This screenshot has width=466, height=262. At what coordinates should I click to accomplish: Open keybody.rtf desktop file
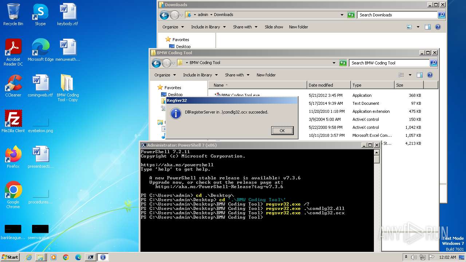[x=67, y=15]
